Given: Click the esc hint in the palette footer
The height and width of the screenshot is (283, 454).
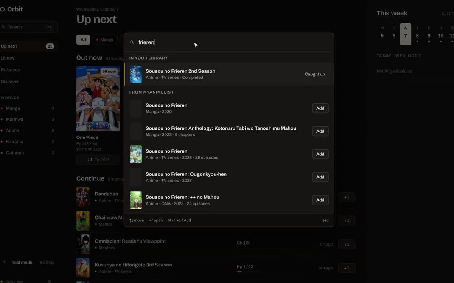Looking at the screenshot, I should pos(325,220).
